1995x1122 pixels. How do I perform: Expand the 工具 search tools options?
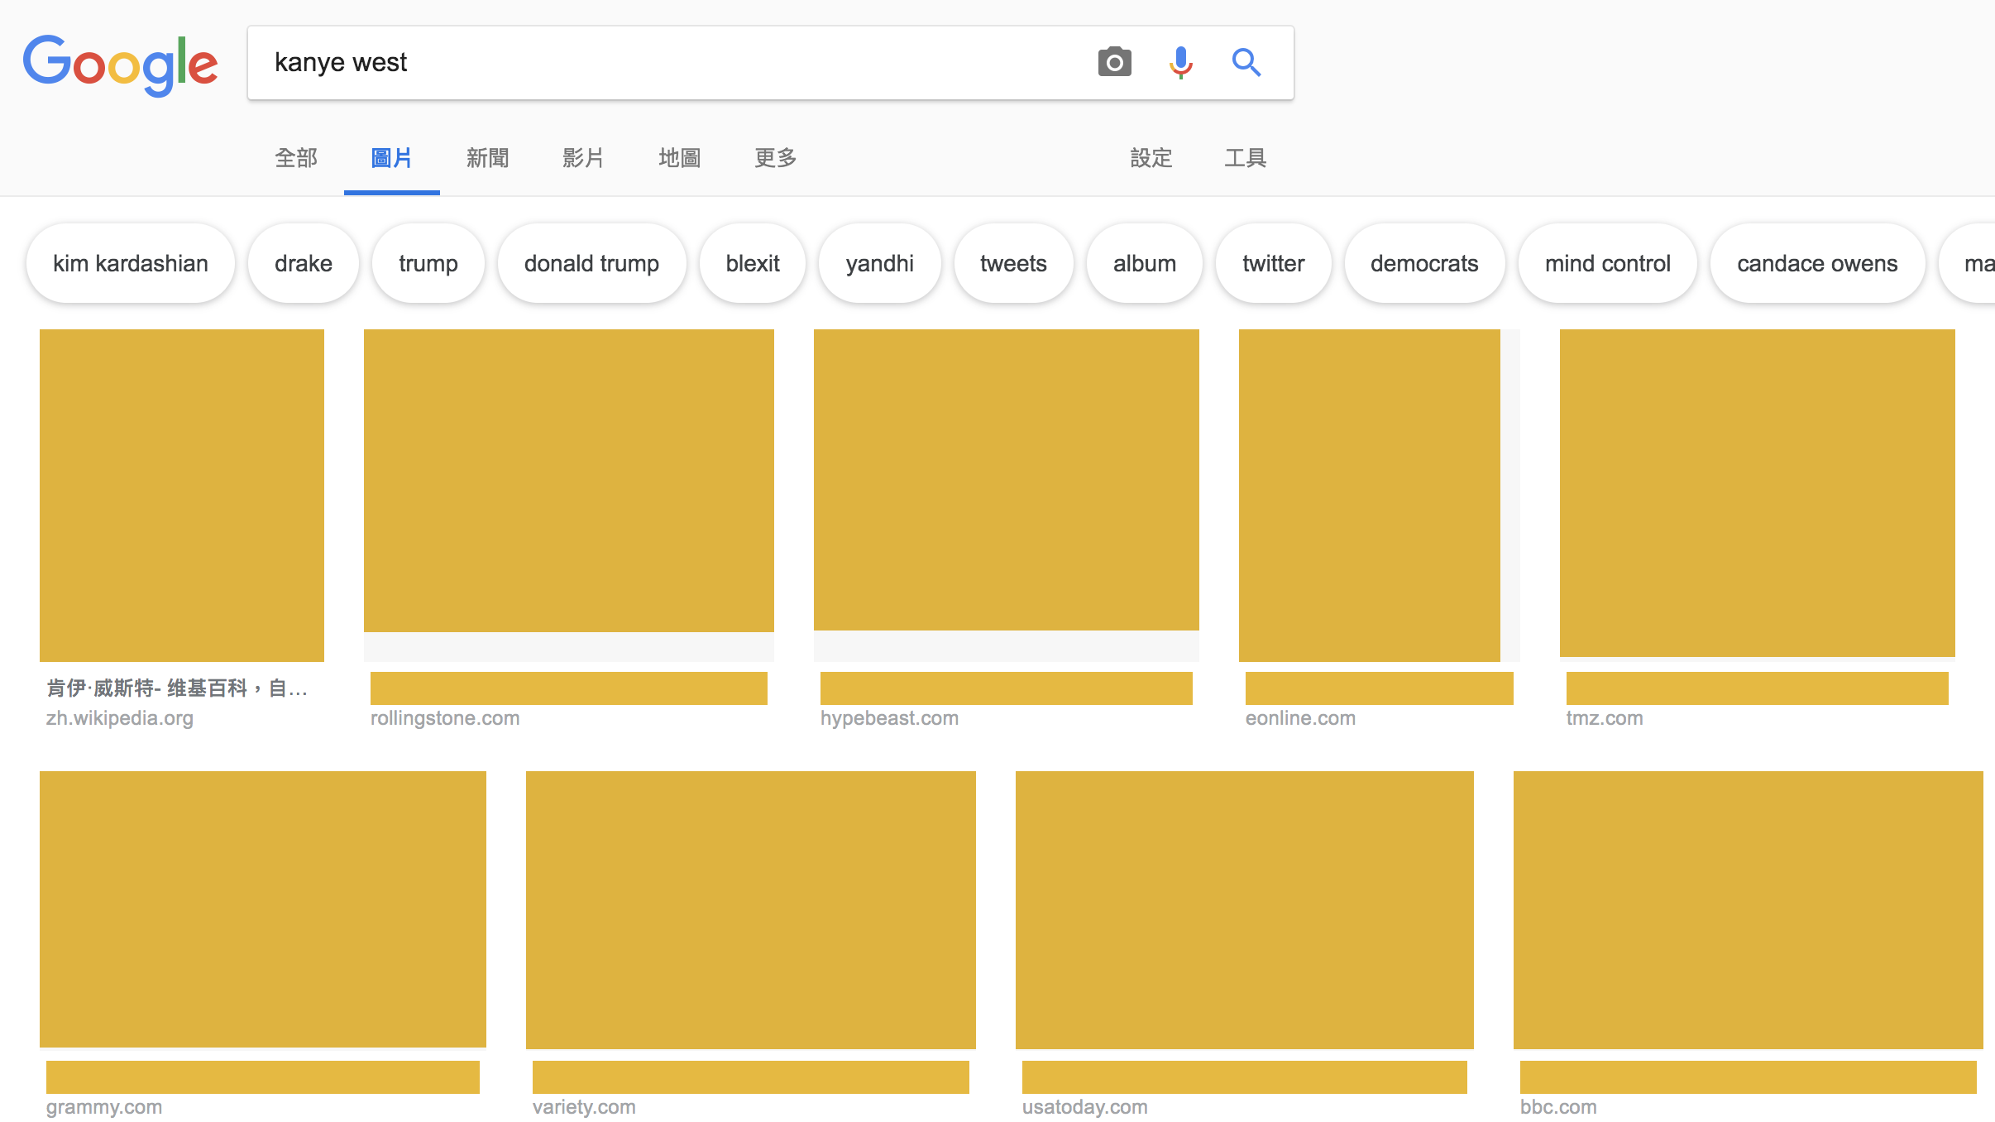pos(1245,158)
